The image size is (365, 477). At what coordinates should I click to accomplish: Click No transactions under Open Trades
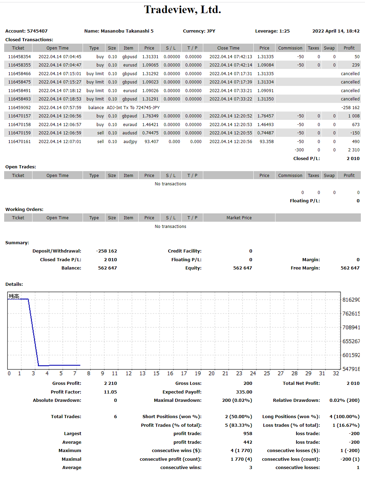(170, 184)
